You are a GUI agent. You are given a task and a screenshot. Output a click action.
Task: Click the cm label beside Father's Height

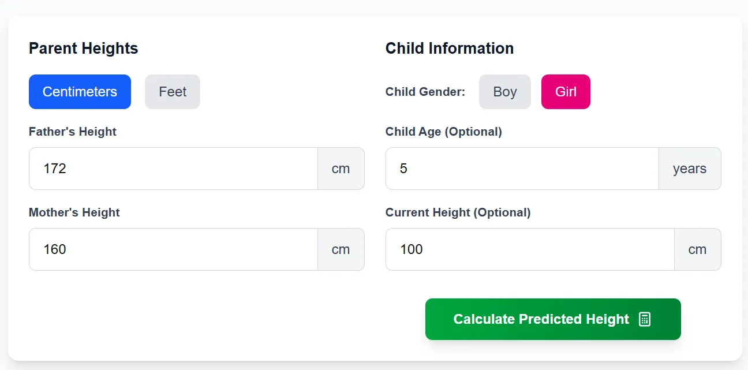click(341, 169)
